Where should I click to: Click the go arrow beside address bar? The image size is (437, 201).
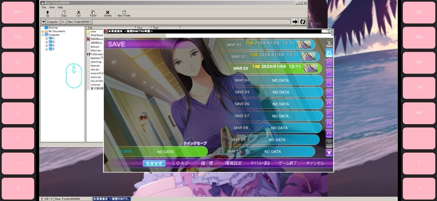pyautogui.click(x=295, y=22)
